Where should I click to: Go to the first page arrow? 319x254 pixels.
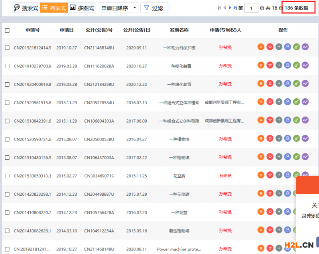pyautogui.click(x=219, y=8)
